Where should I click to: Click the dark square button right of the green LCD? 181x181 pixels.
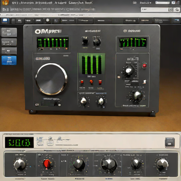click(x=170, y=142)
